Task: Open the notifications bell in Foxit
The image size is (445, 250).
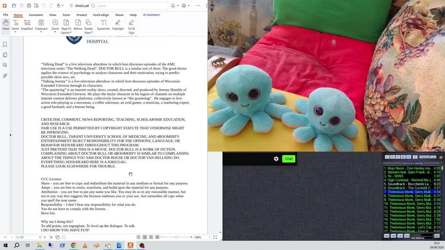Action: click(173, 6)
